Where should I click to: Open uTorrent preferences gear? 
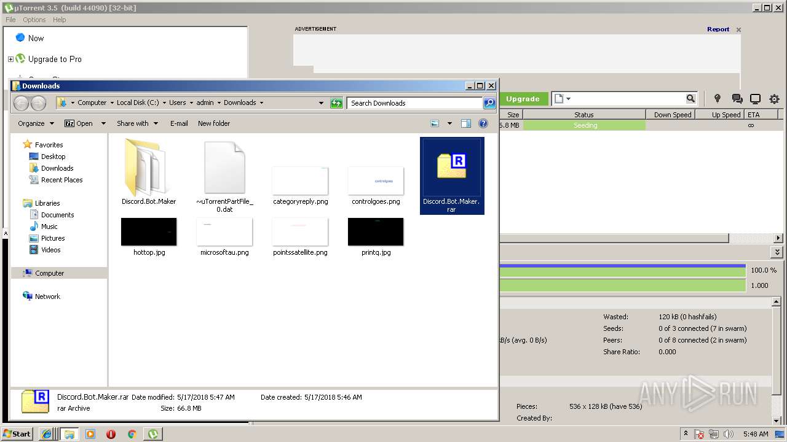pyautogui.click(x=774, y=99)
